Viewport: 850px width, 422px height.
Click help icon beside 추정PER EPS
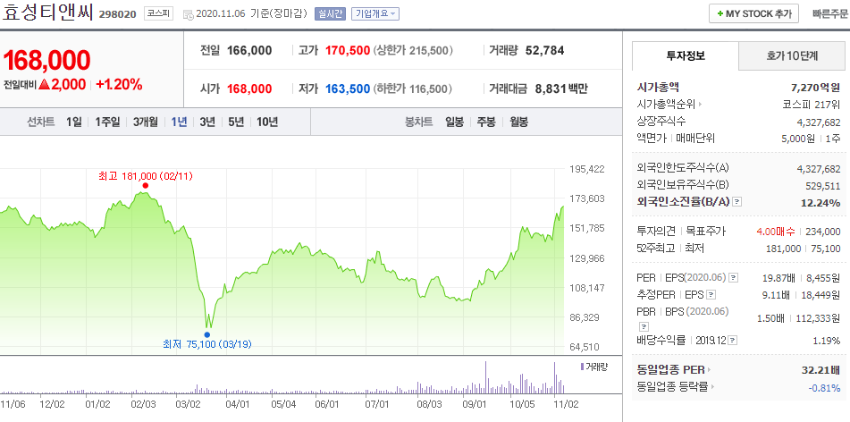(x=711, y=295)
